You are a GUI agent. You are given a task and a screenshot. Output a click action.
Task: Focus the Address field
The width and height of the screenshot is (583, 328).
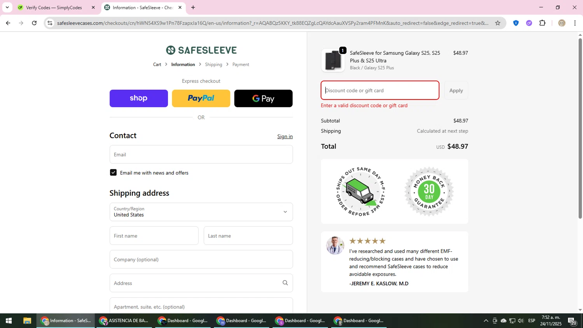click(x=201, y=283)
